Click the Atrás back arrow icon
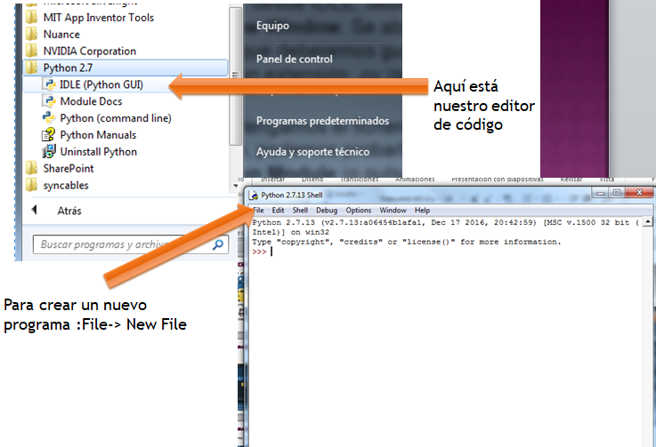Screen dimensions: 656x447 [35, 210]
